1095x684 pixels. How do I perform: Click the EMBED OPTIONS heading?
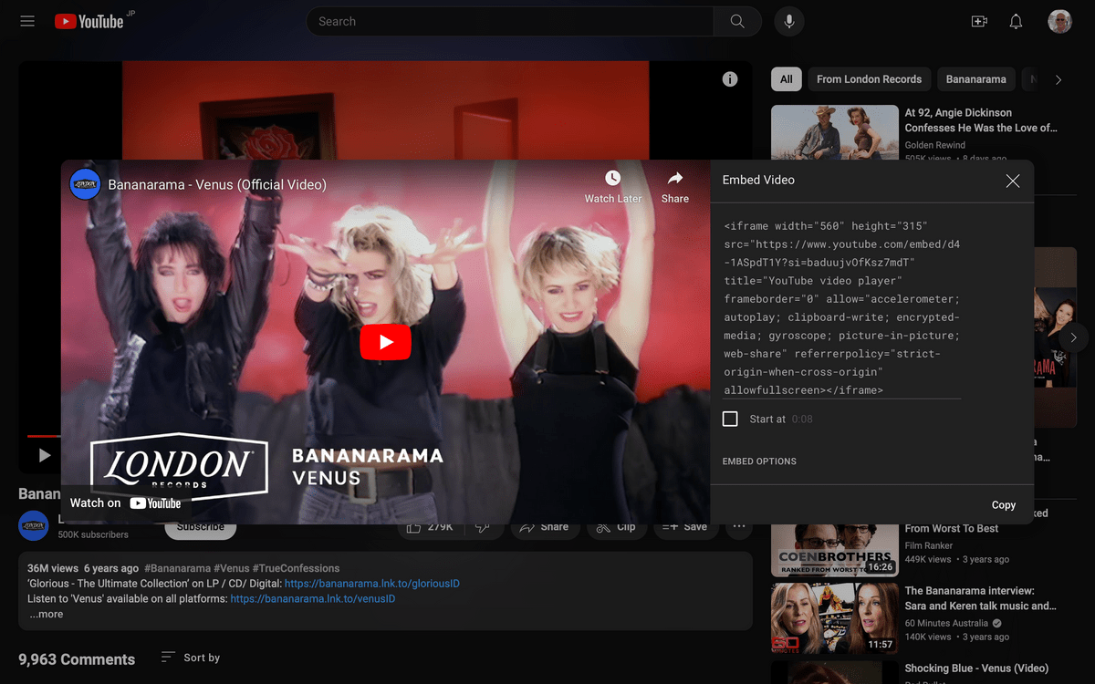[759, 461]
